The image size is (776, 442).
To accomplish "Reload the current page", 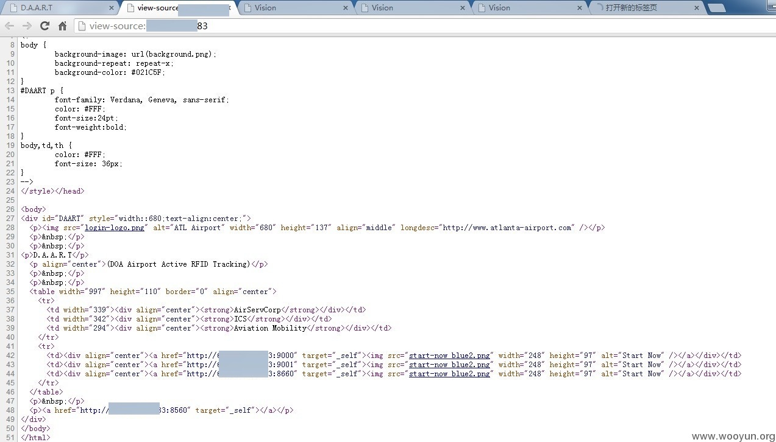I will point(44,26).
